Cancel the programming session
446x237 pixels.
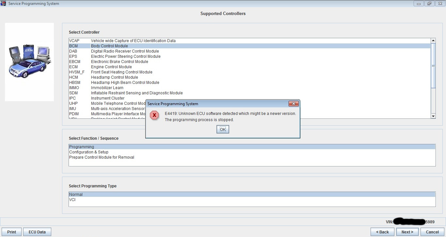coord(432,232)
